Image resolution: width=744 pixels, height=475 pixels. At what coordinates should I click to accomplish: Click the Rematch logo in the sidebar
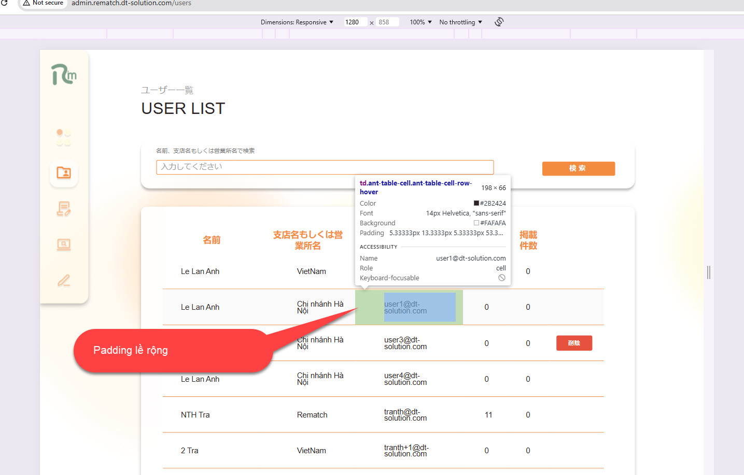[64, 75]
